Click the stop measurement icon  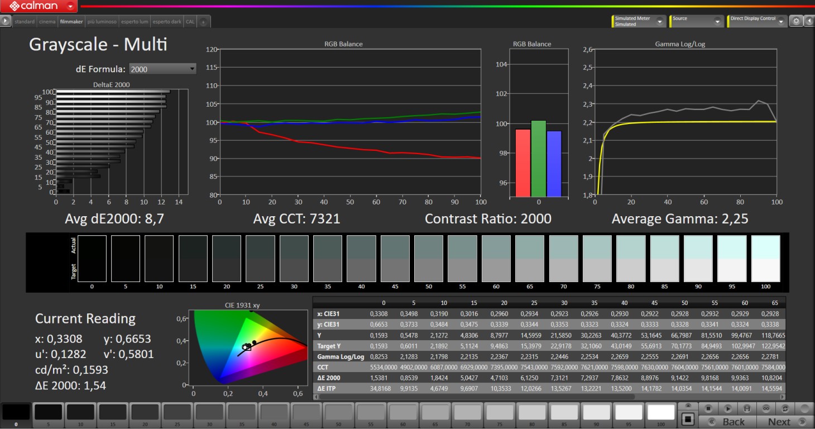point(708,409)
